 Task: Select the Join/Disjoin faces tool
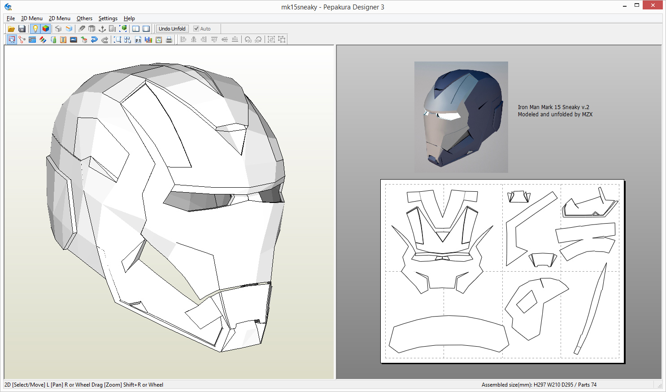[x=22, y=40]
